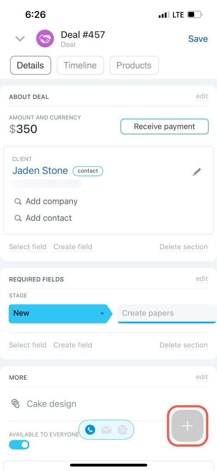
Task: Click the pencil icon beside Jaden Stone
Action: [197, 172]
